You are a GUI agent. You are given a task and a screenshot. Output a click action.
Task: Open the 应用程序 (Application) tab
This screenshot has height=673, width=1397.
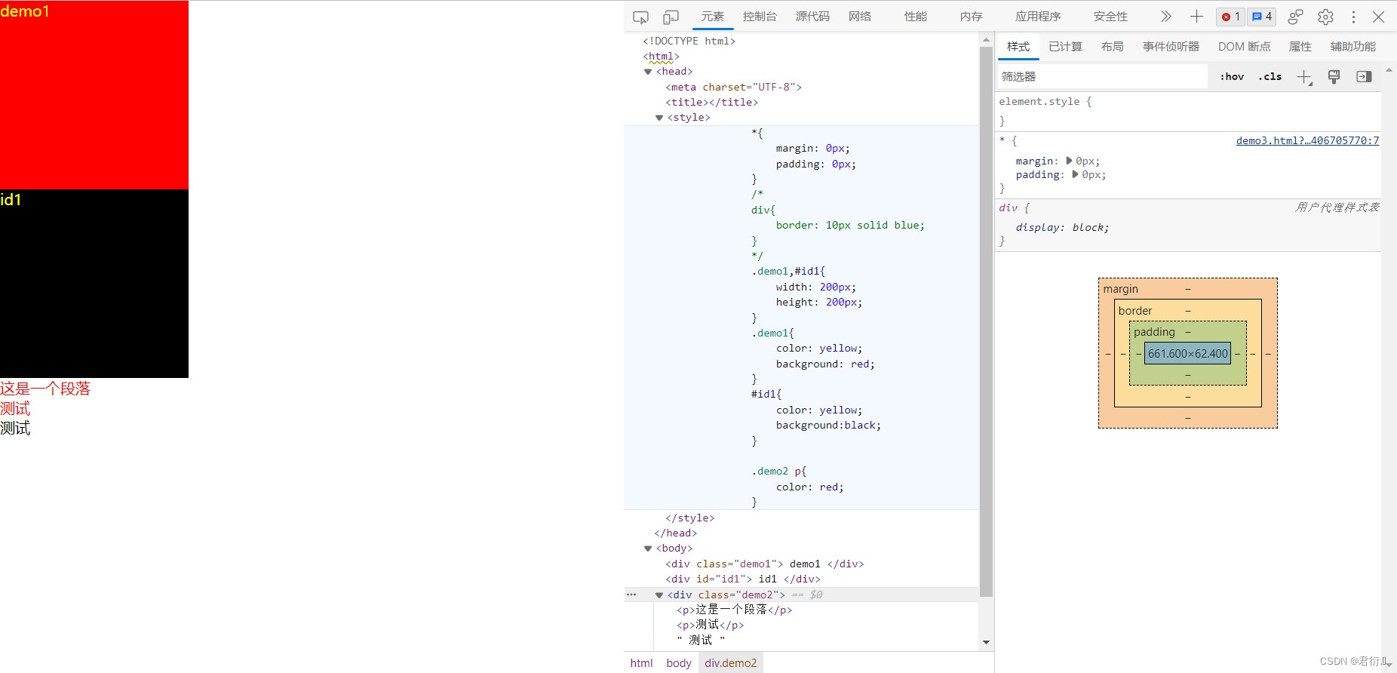(x=1038, y=17)
